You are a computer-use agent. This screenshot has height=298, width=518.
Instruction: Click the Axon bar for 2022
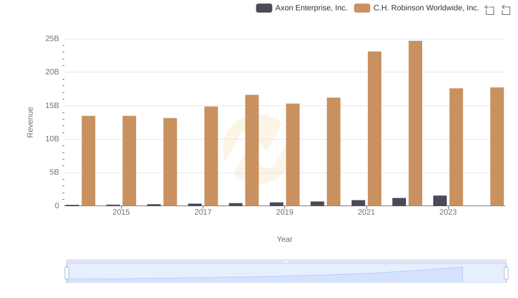click(399, 202)
